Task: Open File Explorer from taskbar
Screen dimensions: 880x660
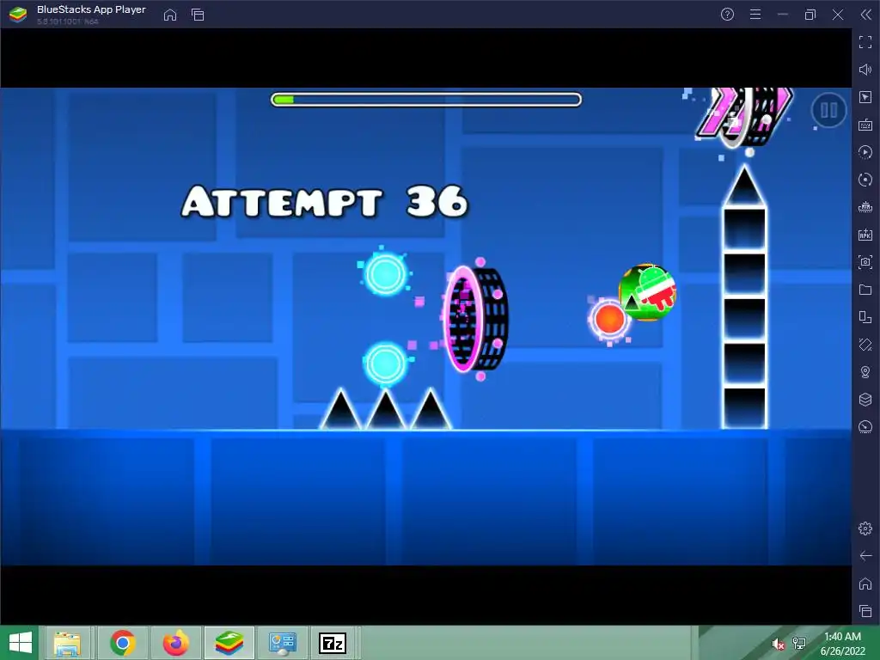Action: (x=67, y=643)
